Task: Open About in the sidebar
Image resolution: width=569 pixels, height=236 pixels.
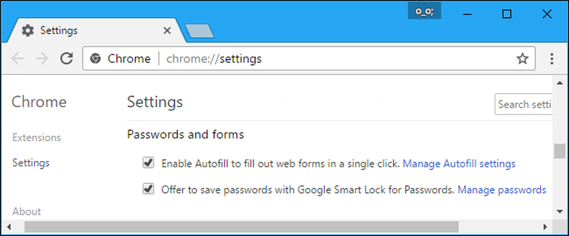Action: pyautogui.click(x=27, y=212)
